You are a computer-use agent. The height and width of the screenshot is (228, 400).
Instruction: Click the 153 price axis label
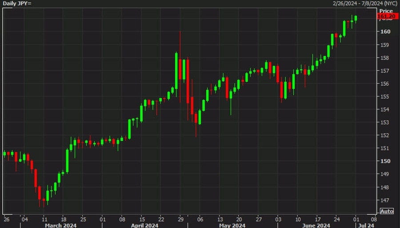pos(384,122)
